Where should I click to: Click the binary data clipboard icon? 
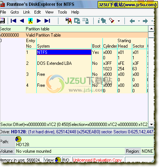[x=86, y=21]
